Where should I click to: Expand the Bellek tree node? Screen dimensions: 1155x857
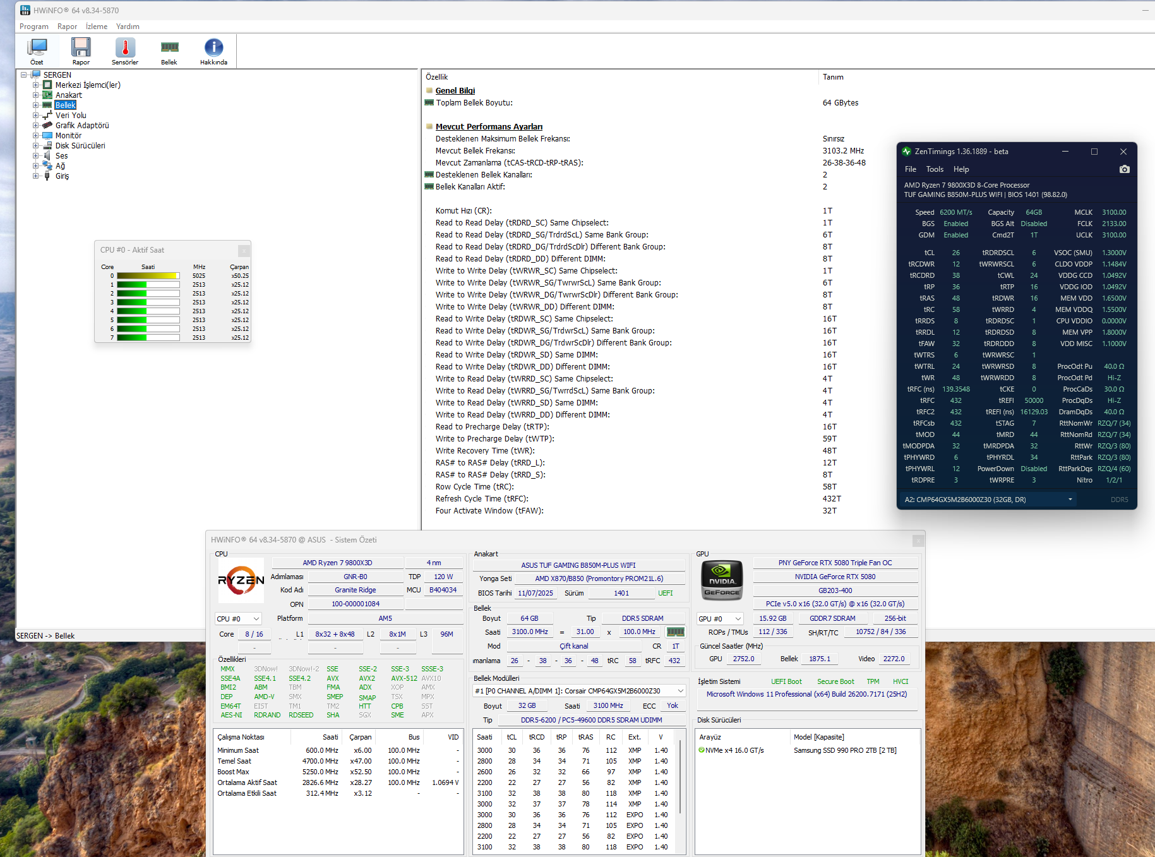coord(36,105)
